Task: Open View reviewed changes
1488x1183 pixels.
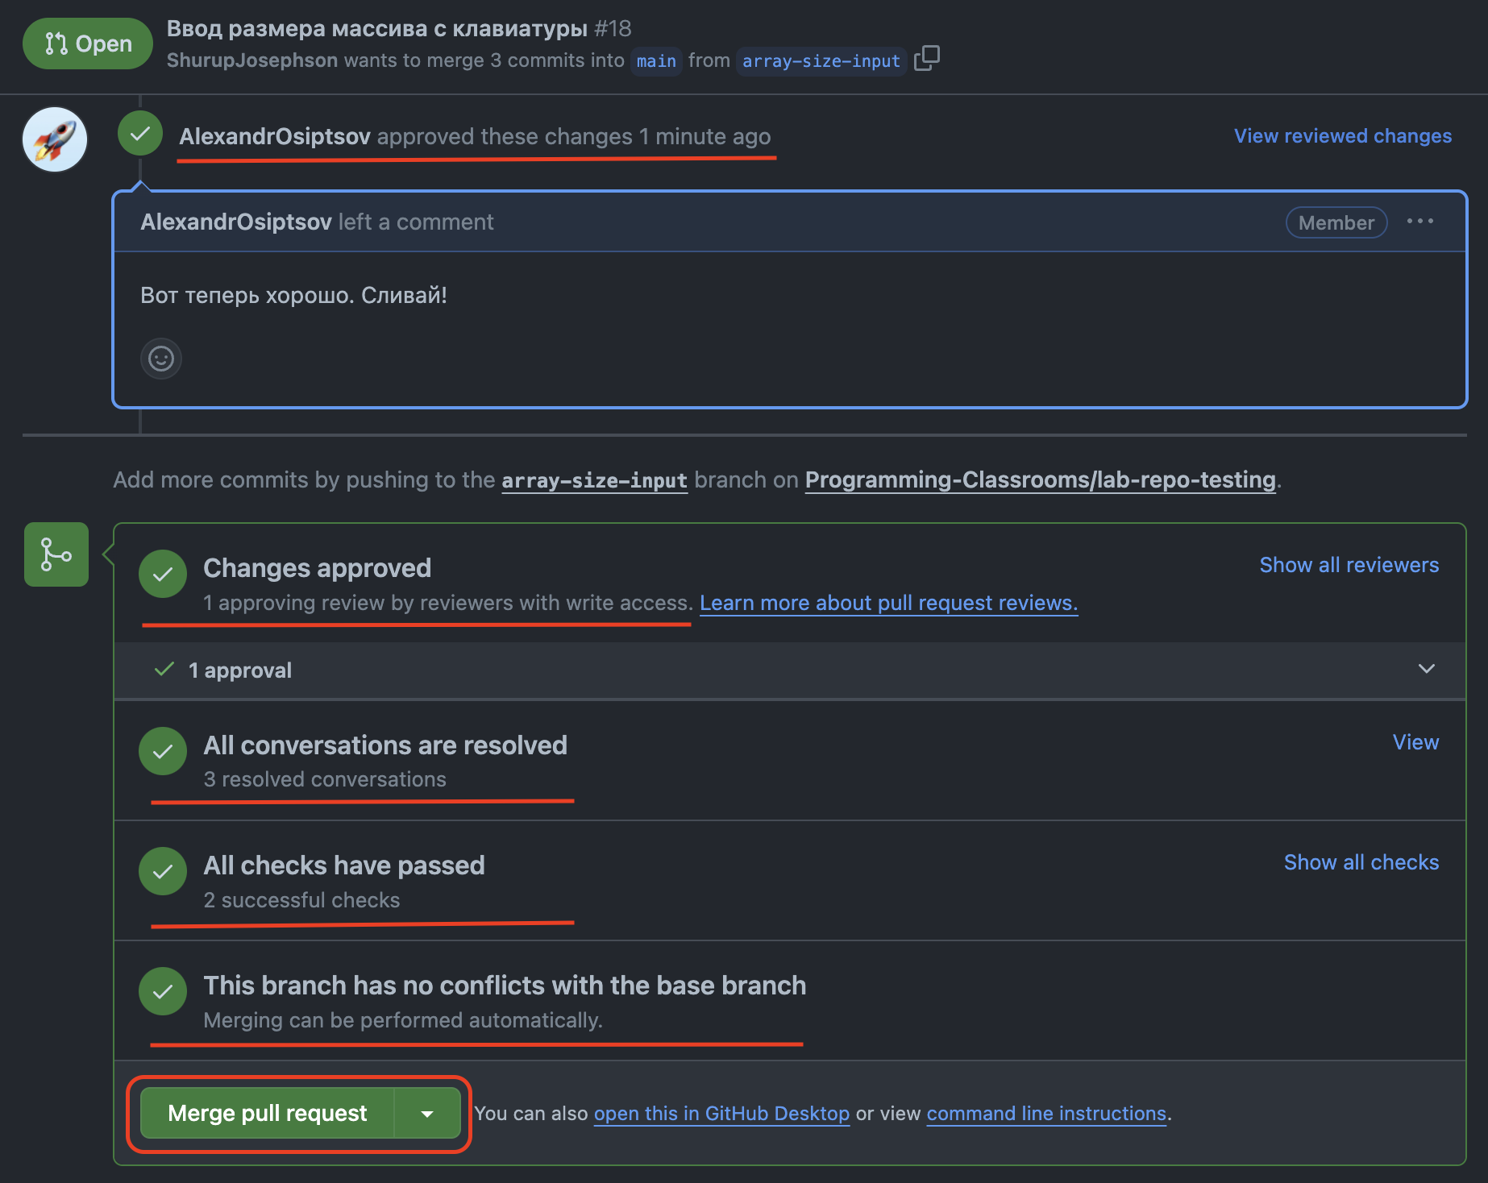Action: 1341,136
